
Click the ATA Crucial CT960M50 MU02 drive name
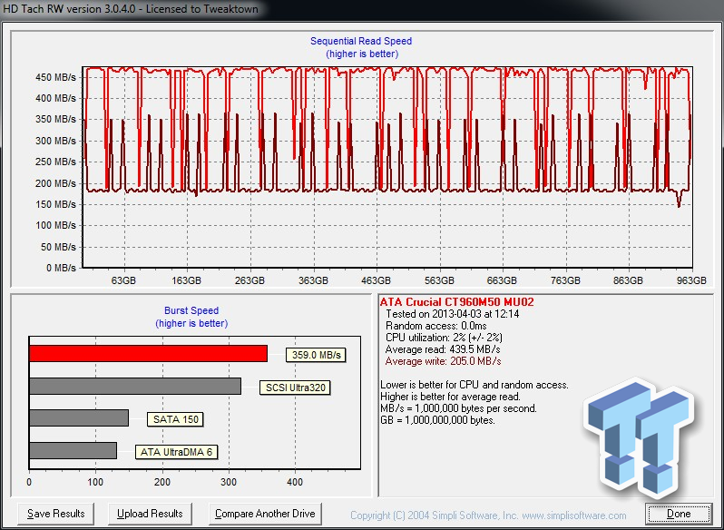point(456,302)
